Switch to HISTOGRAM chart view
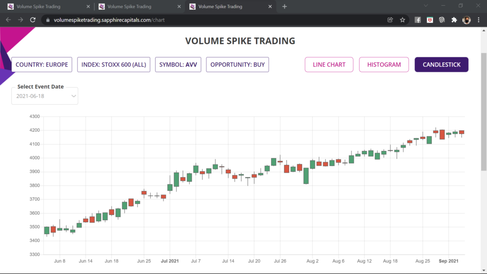This screenshot has width=487, height=274. [384, 65]
